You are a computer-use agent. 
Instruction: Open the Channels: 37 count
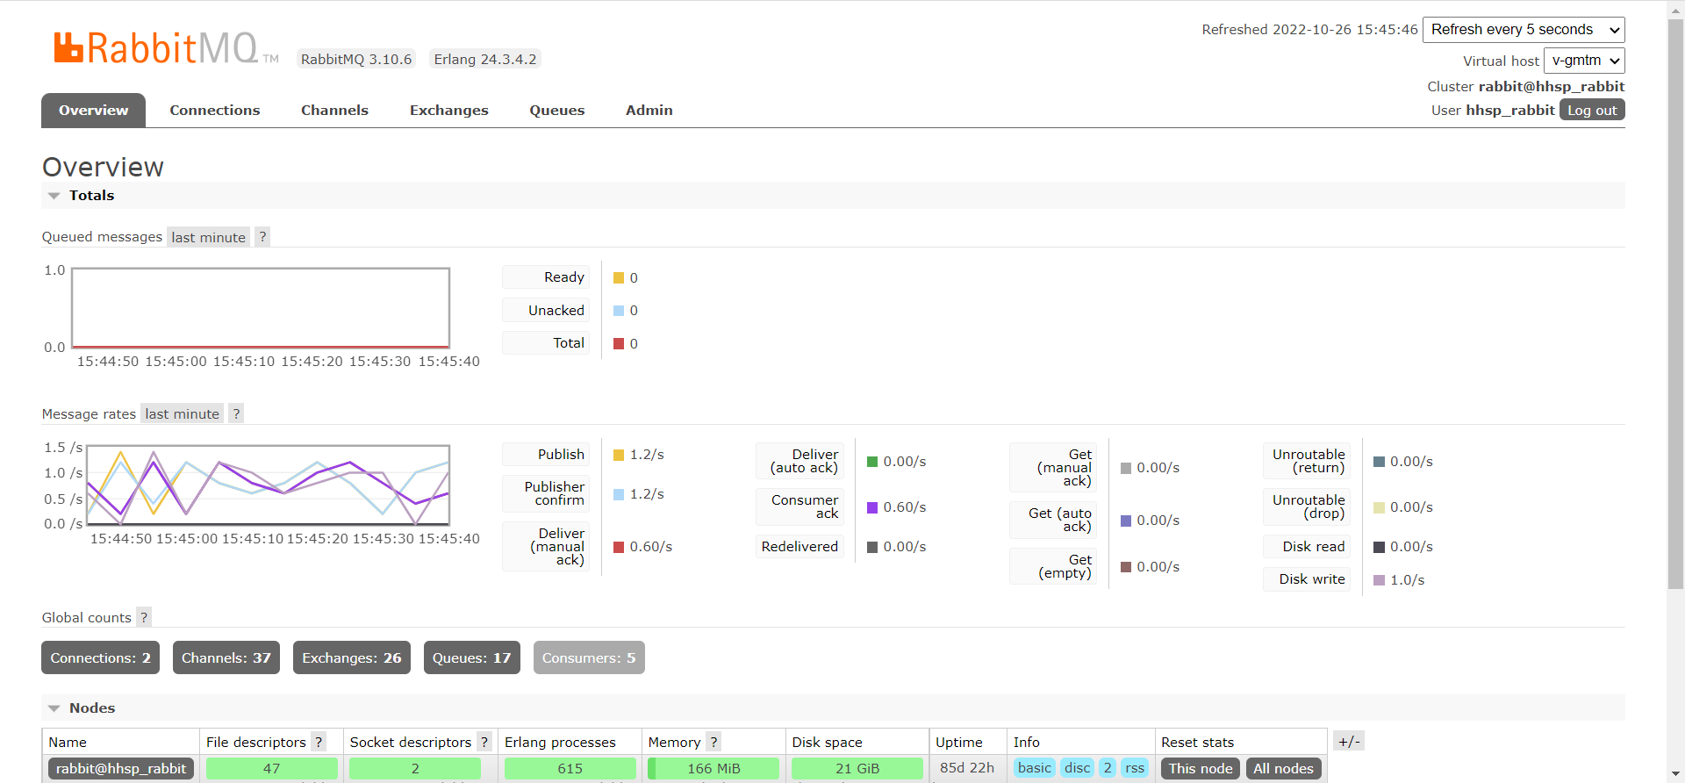tap(226, 657)
